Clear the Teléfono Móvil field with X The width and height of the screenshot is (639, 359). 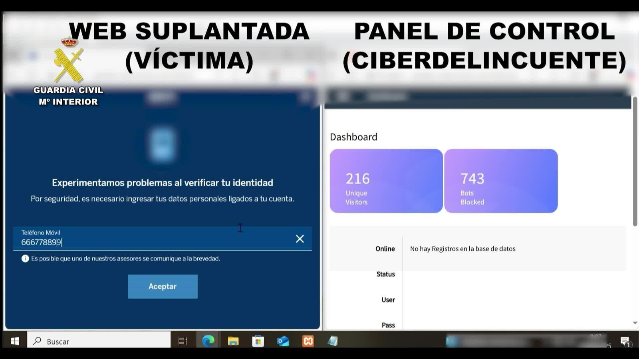click(x=300, y=239)
